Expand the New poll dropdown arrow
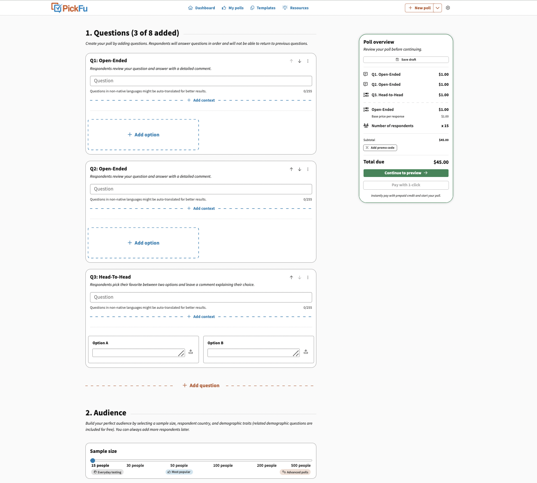 [x=438, y=8]
